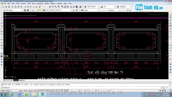Click the Undo arrow icon

[40, 7]
